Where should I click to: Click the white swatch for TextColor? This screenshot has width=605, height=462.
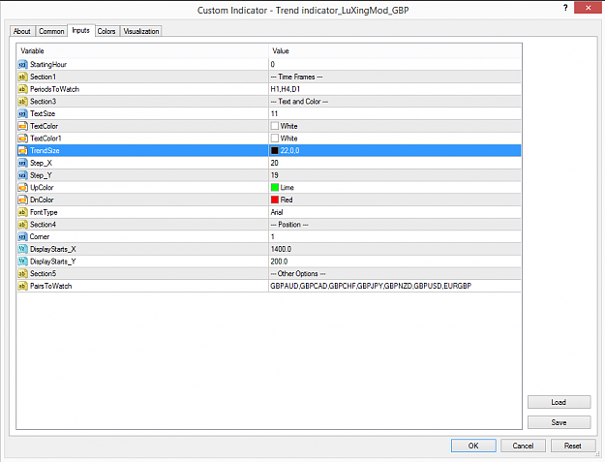(x=275, y=126)
